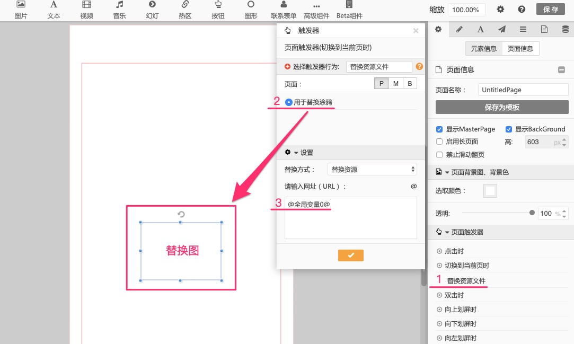Switch to the 元素信息 tab
Image resolution: width=574 pixels, height=344 pixels.
point(483,49)
